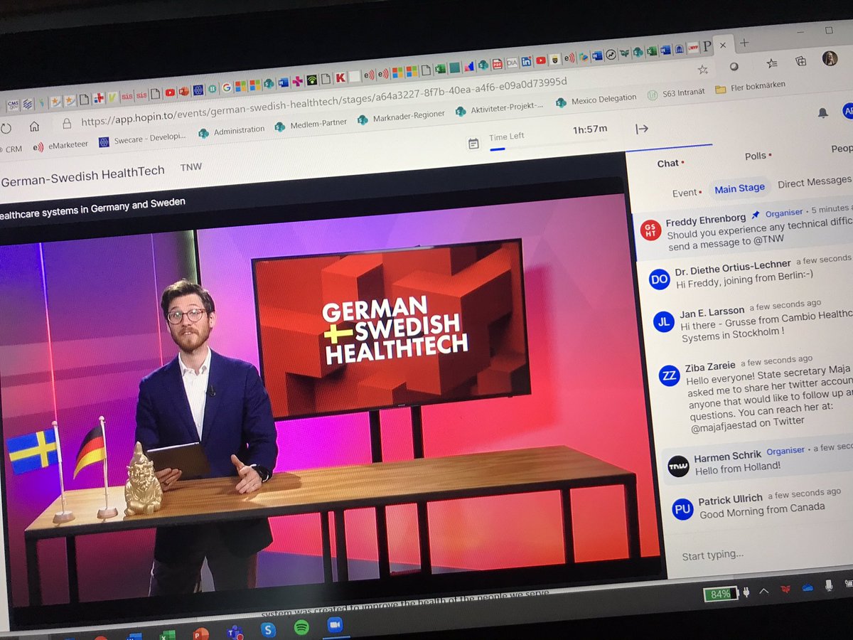Viewport: 853px width, 640px height.
Task: Click the German-Swedish HealthTech event title
Action: click(82, 174)
